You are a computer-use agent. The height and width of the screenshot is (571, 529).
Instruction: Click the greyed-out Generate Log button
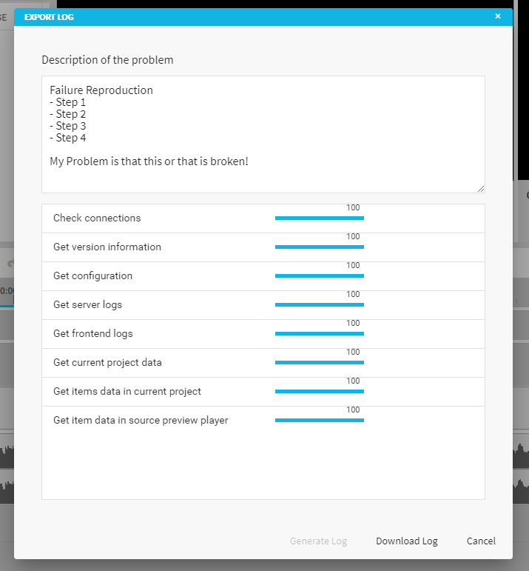tap(318, 541)
